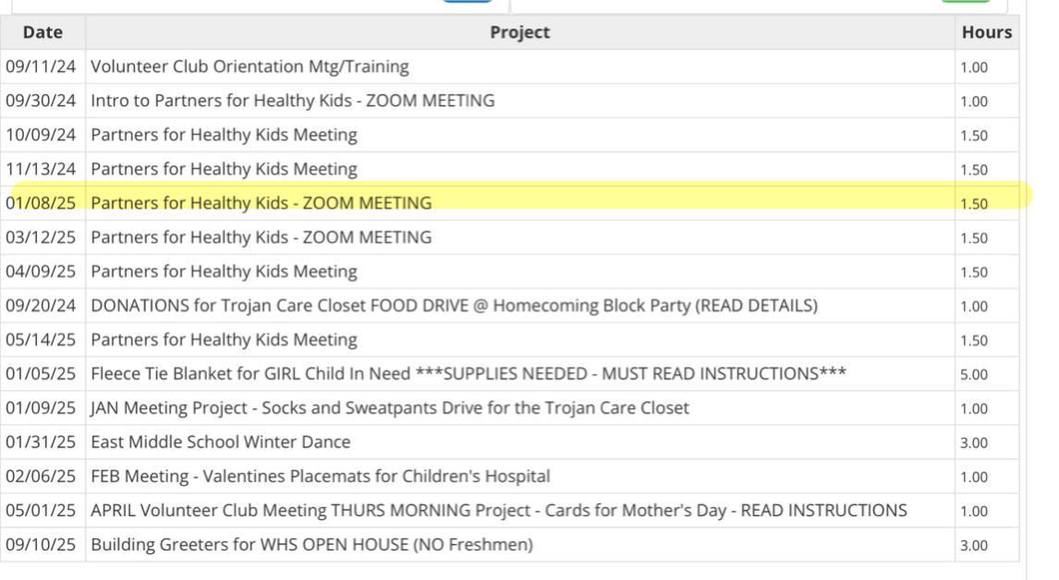
Task: Click the 05/14/25 Partners for Healthy Kids Meeting
Action: (x=224, y=340)
